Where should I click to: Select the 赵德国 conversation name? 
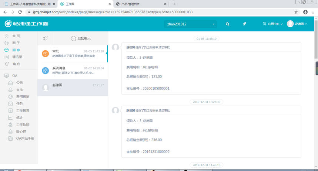[57, 85]
